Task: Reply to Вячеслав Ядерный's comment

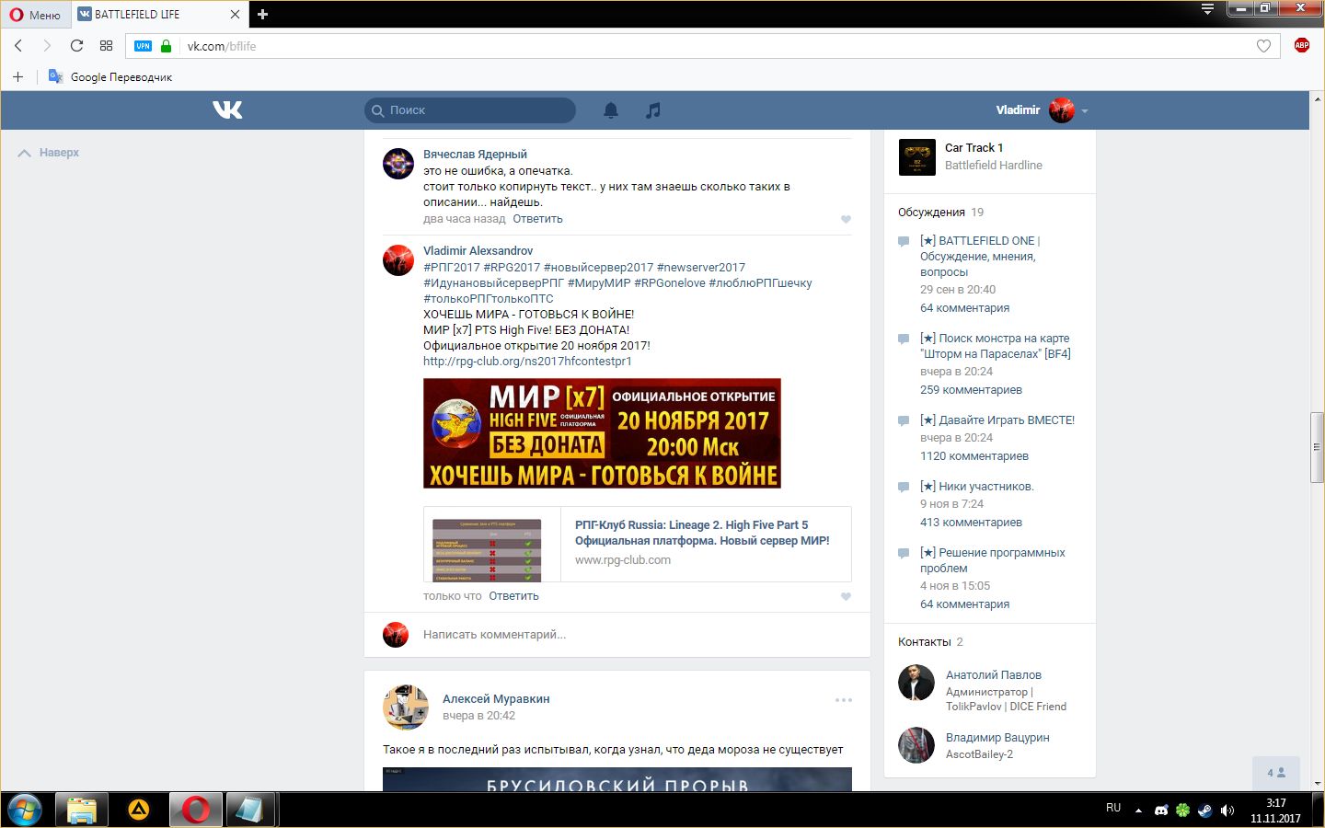Action: tap(537, 219)
